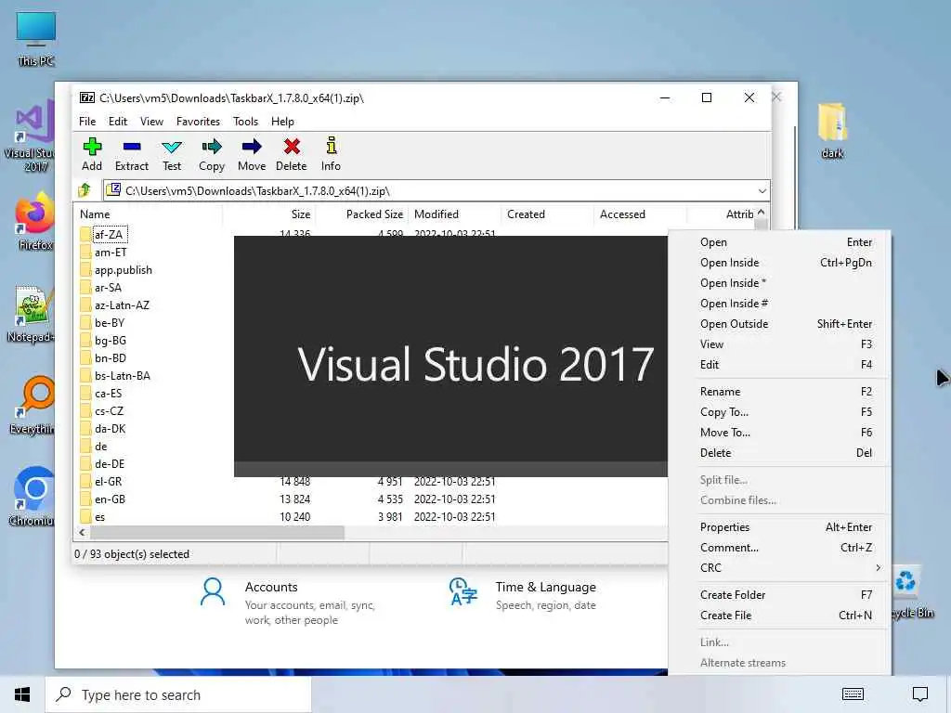Click the left arrow of horizontal scrollbar
Viewport: 951px width, 713px height.
[x=83, y=532]
